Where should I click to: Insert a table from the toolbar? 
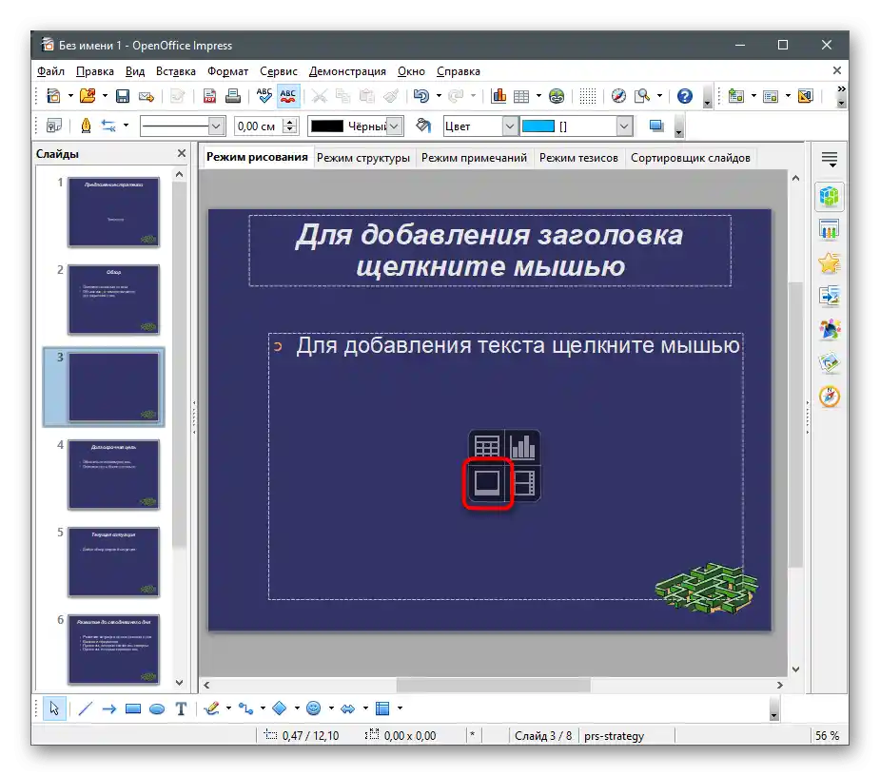coord(521,96)
